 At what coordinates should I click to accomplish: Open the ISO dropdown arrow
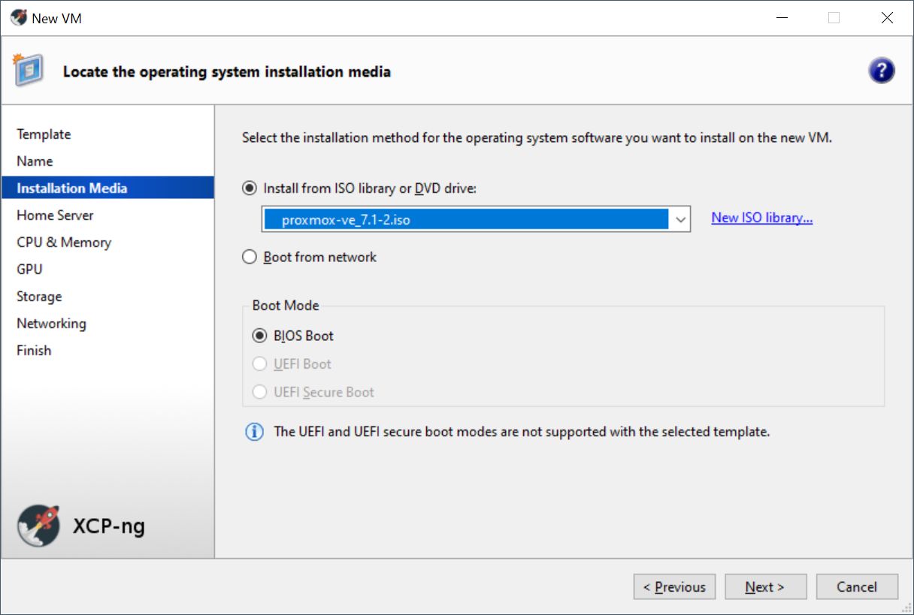pos(680,220)
